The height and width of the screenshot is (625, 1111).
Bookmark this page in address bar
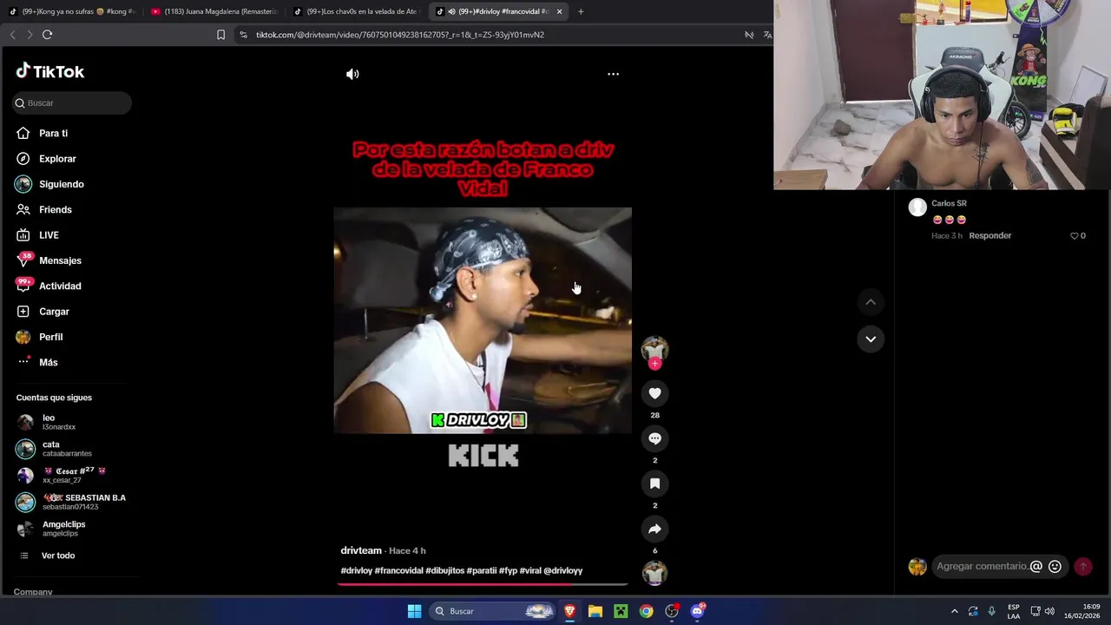point(220,35)
